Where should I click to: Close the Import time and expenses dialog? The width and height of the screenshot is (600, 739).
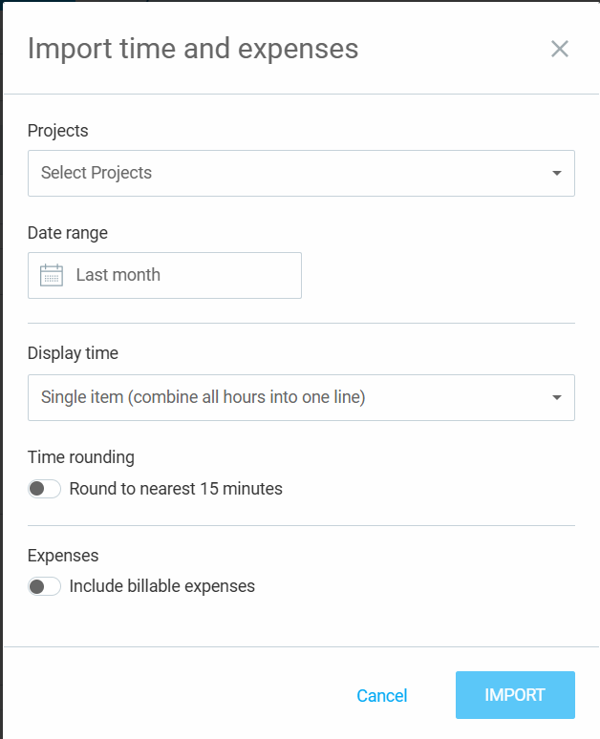pos(560,49)
